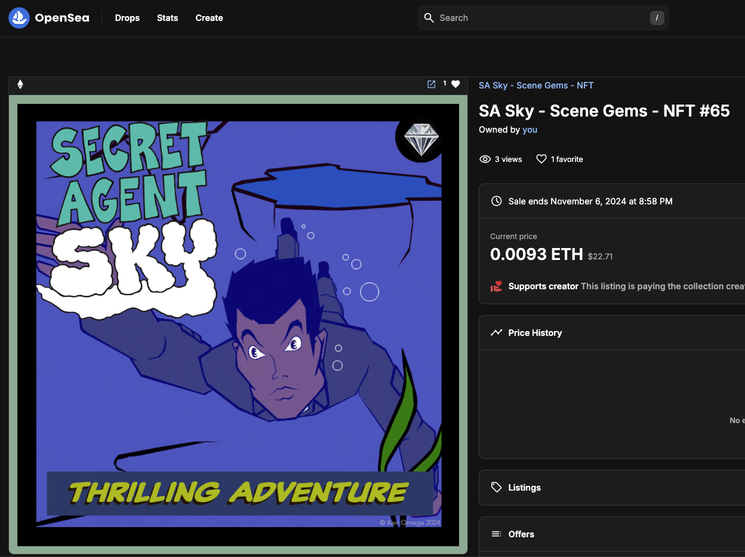Open the SA Sky - Scene Gems collection link
Image resolution: width=745 pixels, height=557 pixels.
[536, 85]
